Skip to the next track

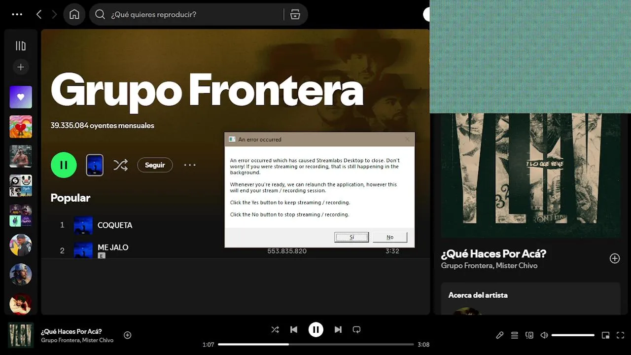pyautogui.click(x=338, y=329)
